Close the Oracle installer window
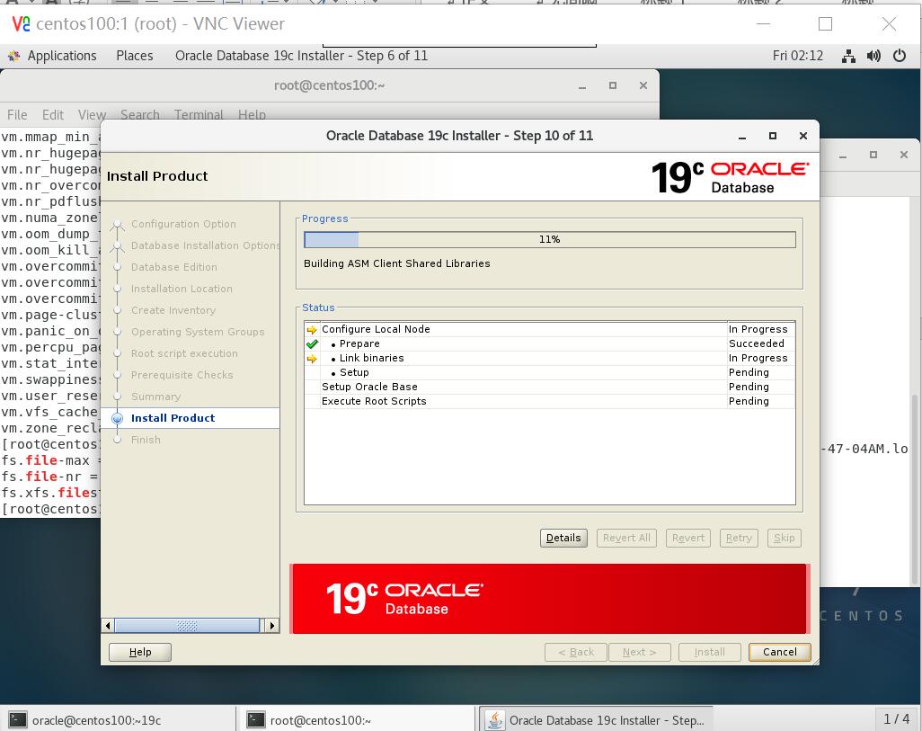The image size is (922, 731). 803,136
